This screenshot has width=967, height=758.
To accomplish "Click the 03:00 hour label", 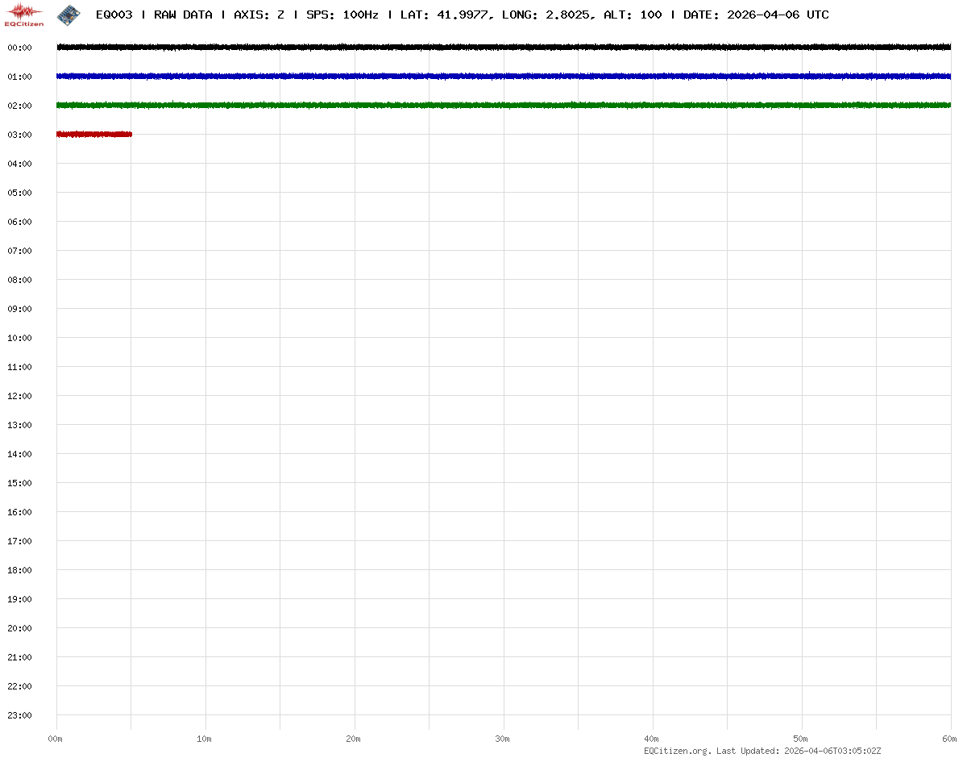I will point(19,135).
